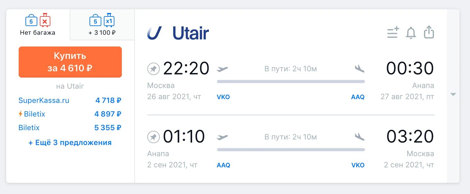Open the SuperKassa.ru offer link
The image size is (470, 194).
click(44, 100)
